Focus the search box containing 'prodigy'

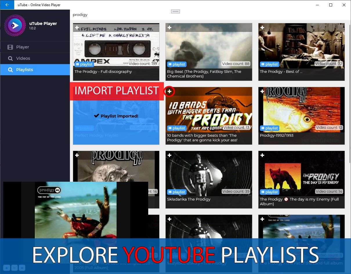[210, 15]
